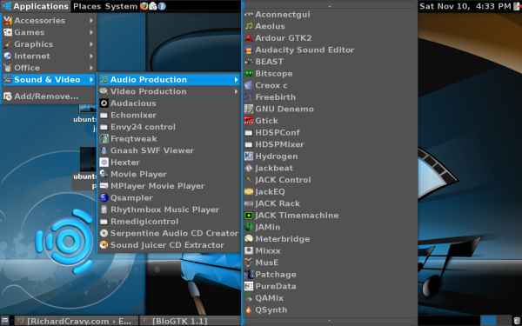Launch Gnash SWF Viewer
The height and width of the screenshot is (326, 522).
tap(170, 150)
